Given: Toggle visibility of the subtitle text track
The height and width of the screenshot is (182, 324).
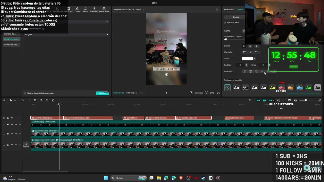Looking at the screenshot, I should click(12, 118).
